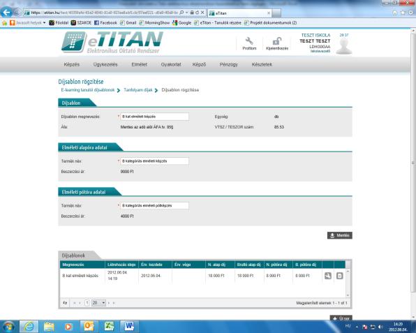
Task: Open Windows Explorer folder in taskbar
Action: click(x=49, y=326)
